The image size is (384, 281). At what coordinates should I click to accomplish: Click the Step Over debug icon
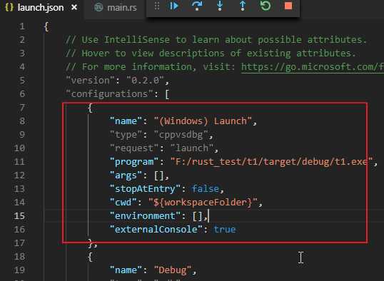point(197,6)
